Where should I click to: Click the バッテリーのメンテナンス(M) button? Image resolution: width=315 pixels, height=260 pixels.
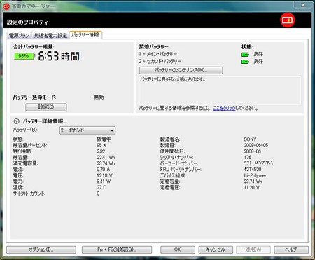(x=181, y=70)
